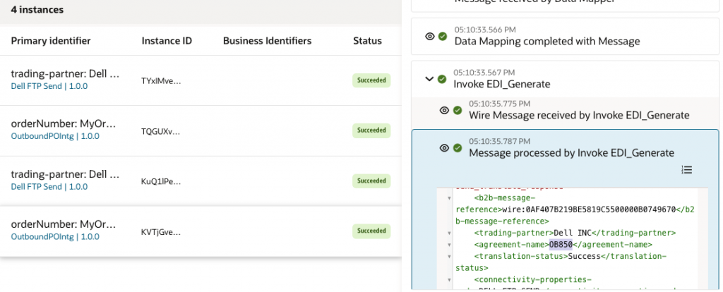The width and height of the screenshot is (723, 292).
Task: Click green check icon for Message processed
Action: pyautogui.click(x=458, y=147)
